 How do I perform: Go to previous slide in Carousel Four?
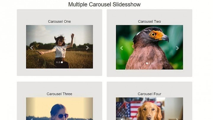[x=122, y=119]
